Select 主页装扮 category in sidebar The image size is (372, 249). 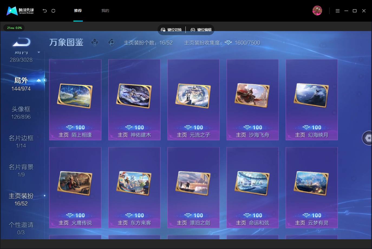pyautogui.click(x=21, y=199)
